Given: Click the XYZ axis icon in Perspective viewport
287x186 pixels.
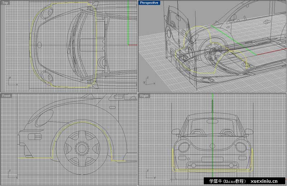Looking at the screenshot, I should 149,81.
